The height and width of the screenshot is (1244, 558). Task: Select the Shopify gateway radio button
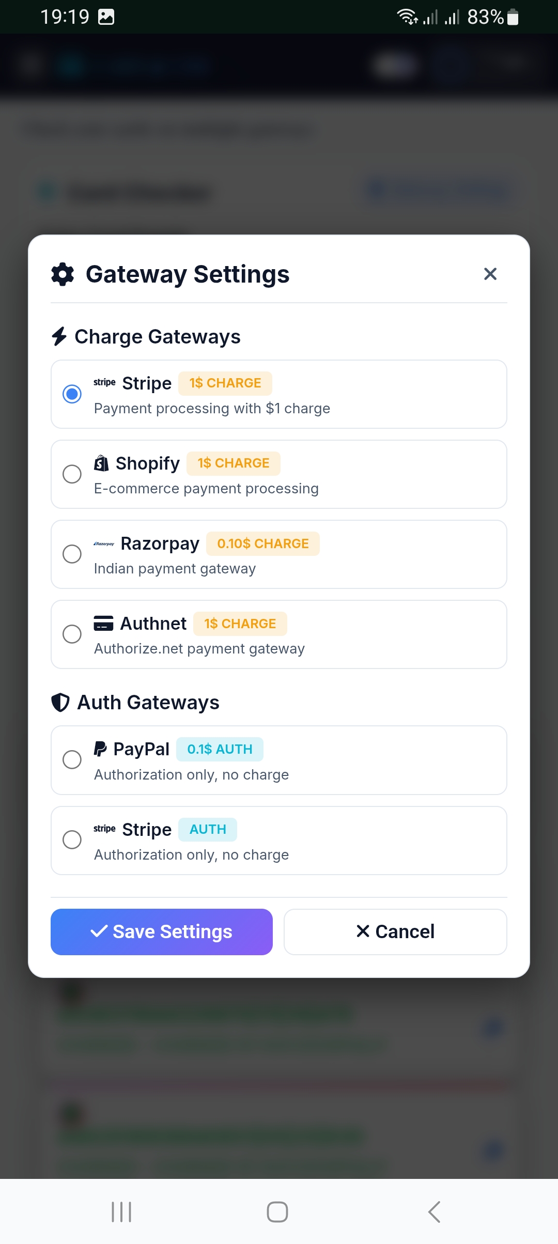point(72,474)
